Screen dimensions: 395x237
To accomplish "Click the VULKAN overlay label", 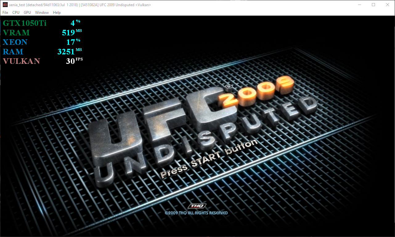I will tap(22, 61).
